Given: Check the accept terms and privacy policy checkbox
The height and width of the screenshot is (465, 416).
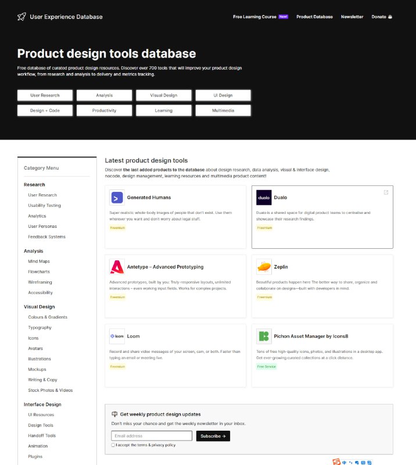Looking at the screenshot, I should click(x=113, y=445).
